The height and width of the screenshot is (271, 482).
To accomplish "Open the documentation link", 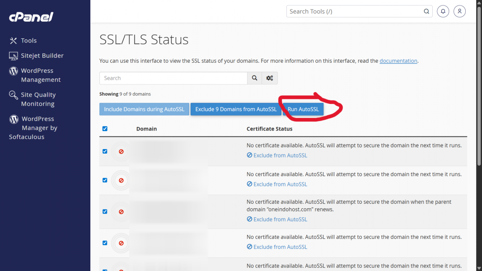I will point(398,61).
